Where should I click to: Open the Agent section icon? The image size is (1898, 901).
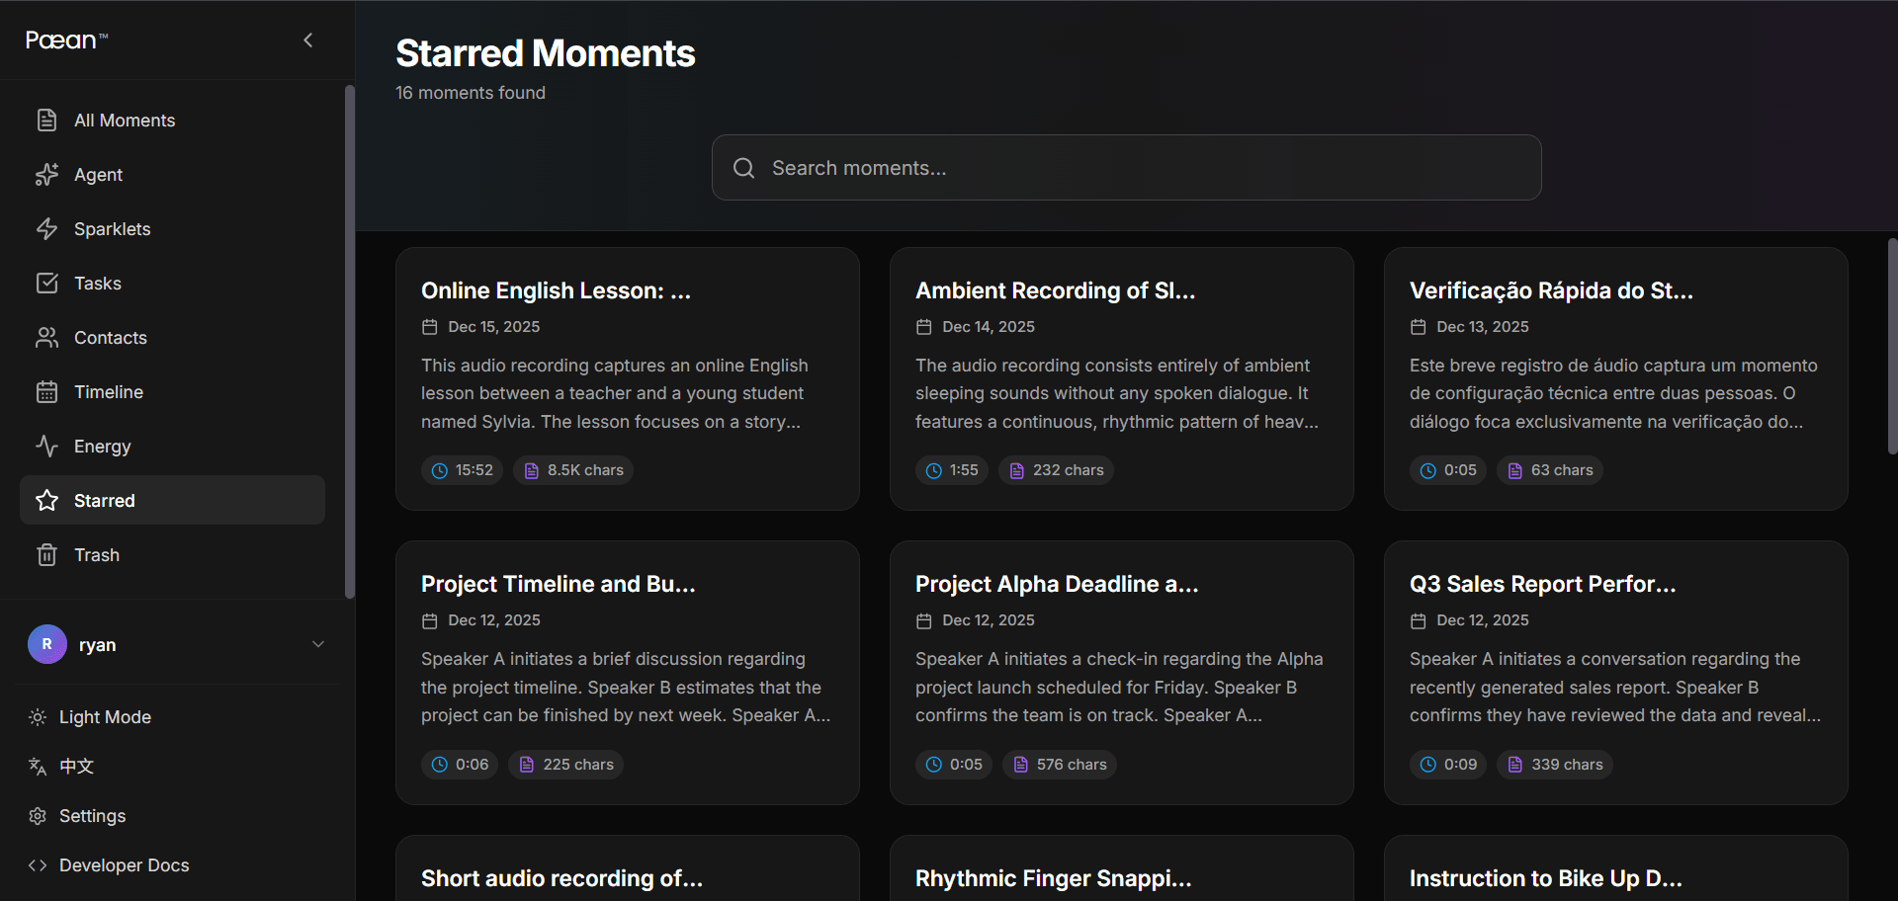pos(47,174)
